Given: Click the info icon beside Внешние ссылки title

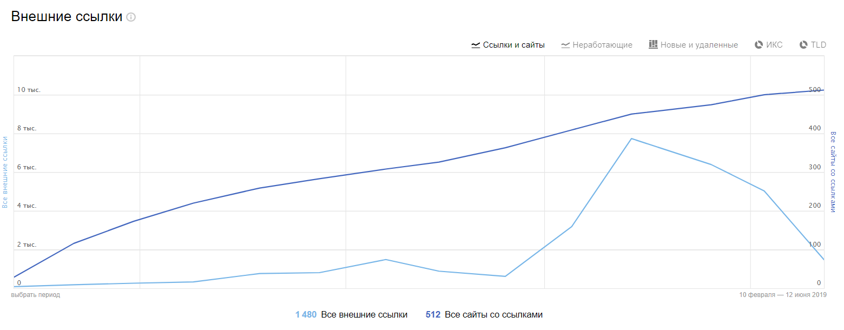Looking at the screenshot, I should pyautogui.click(x=131, y=17).
